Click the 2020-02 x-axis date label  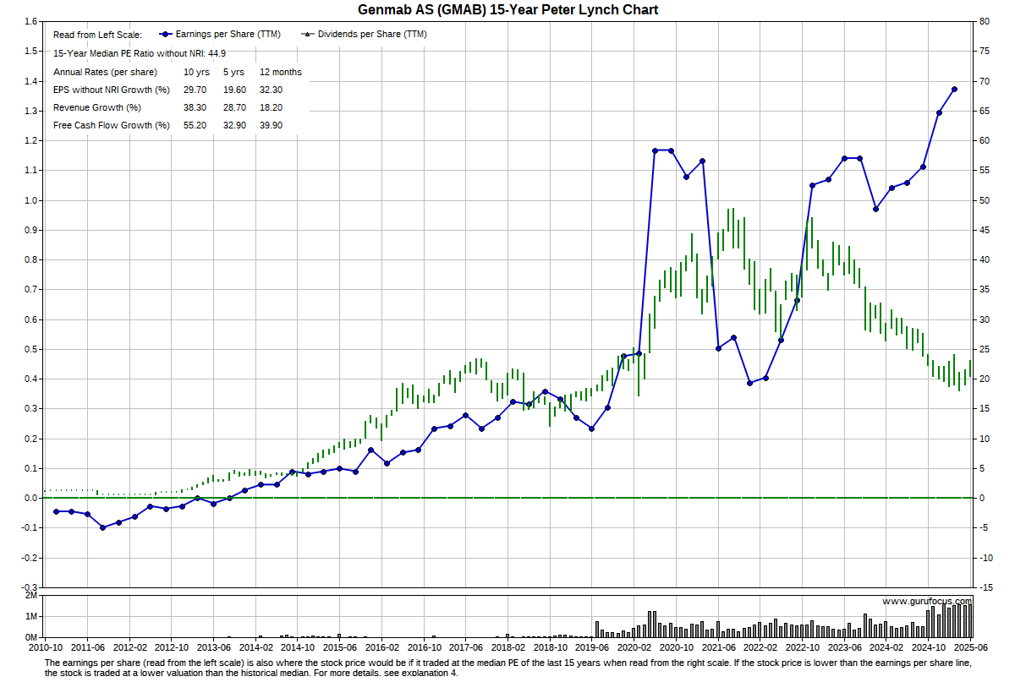634,647
